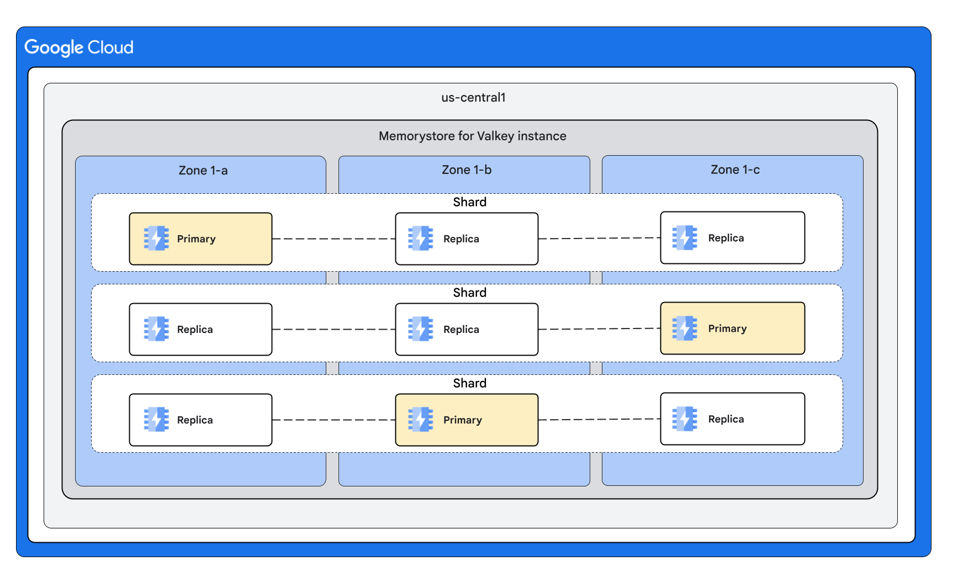Select the Primary node icon in Zone 1-a
This screenshot has width=958, height=577.
(x=156, y=239)
